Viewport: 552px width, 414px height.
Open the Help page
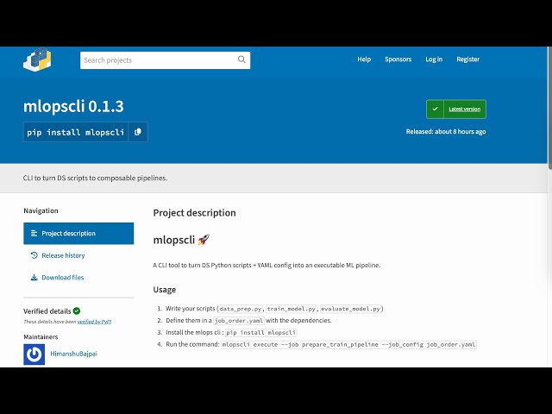[364, 60]
